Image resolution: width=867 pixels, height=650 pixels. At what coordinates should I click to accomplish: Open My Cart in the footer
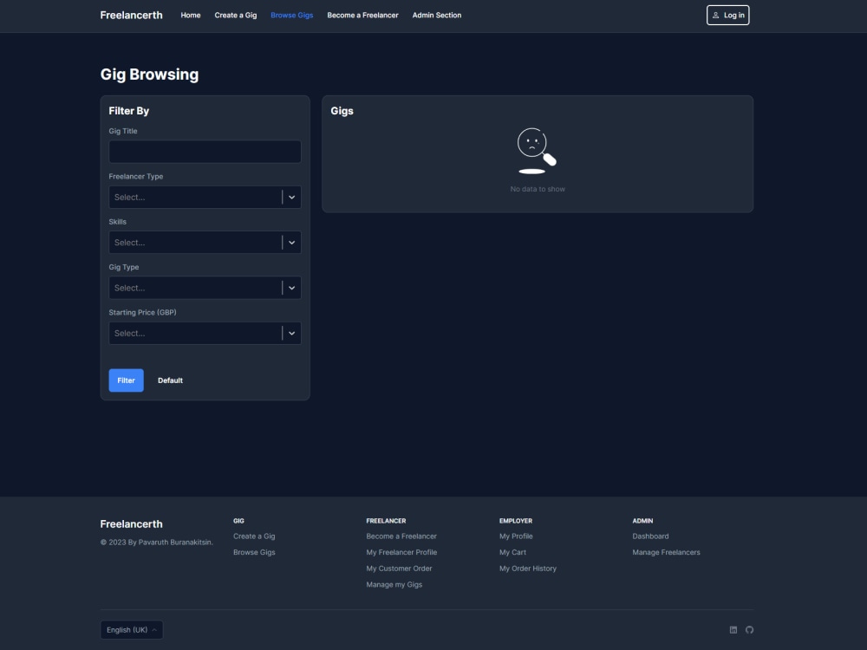512,552
